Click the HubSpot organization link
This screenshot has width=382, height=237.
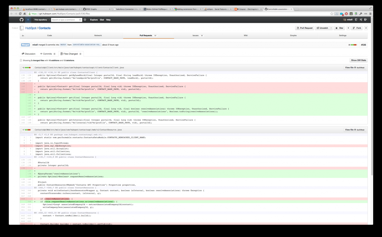pos(31,28)
